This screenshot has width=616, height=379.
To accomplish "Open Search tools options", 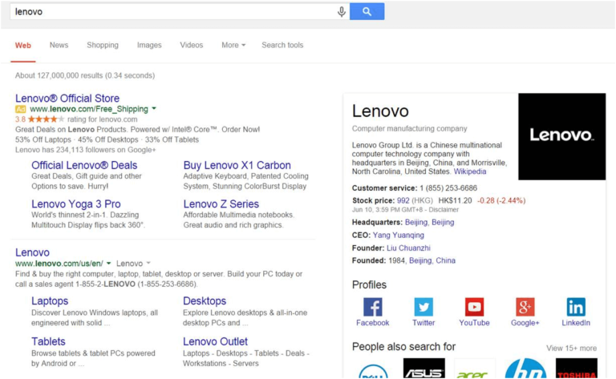I will coord(282,45).
